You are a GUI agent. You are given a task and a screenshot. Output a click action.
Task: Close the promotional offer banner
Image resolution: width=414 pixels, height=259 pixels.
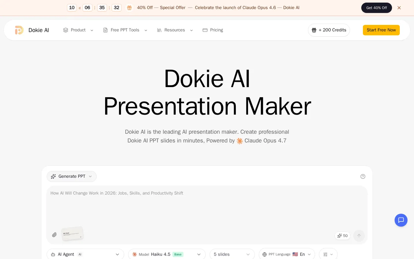pos(399,8)
